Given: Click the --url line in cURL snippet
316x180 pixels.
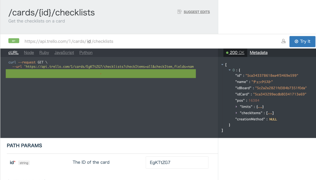Looking at the screenshot, I should (103, 67).
